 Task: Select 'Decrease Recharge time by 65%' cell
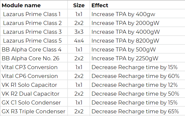click(135, 111)
